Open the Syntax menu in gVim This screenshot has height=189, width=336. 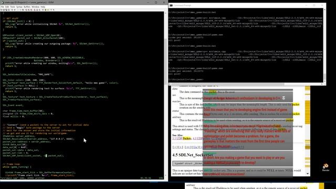point(19,7)
